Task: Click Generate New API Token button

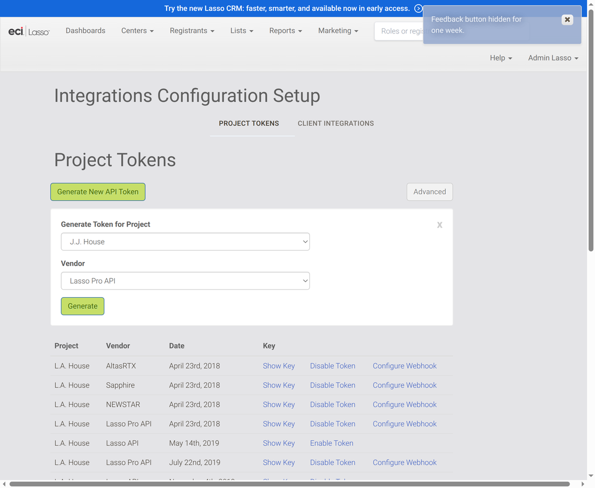Action: tap(98, 192)
